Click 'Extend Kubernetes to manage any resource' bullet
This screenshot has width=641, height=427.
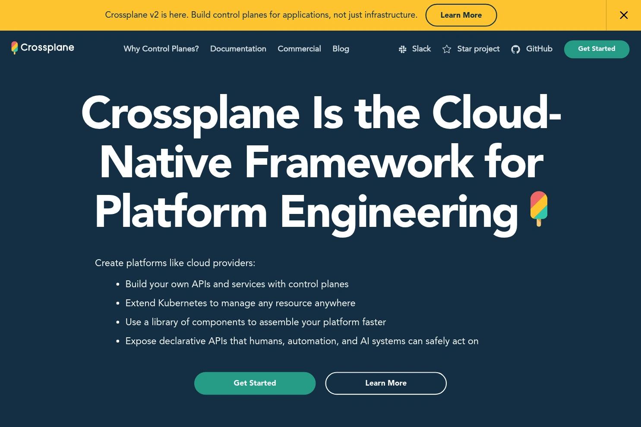(240, 303)
